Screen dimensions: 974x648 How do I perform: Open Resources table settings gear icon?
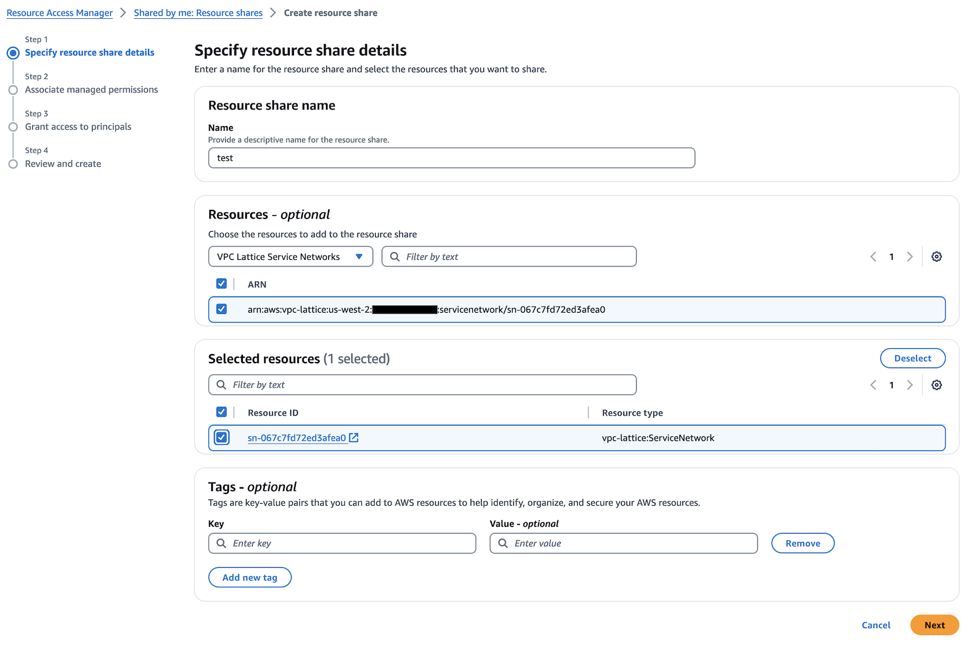pyautogui.click(x=936, y=257)
